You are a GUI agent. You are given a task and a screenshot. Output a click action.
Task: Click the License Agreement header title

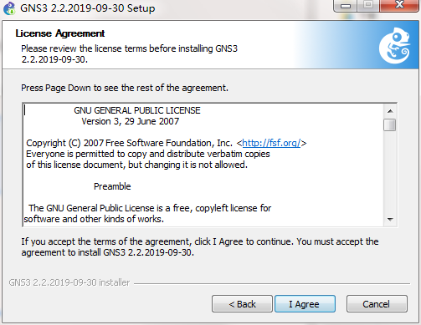tap(60, 33)
